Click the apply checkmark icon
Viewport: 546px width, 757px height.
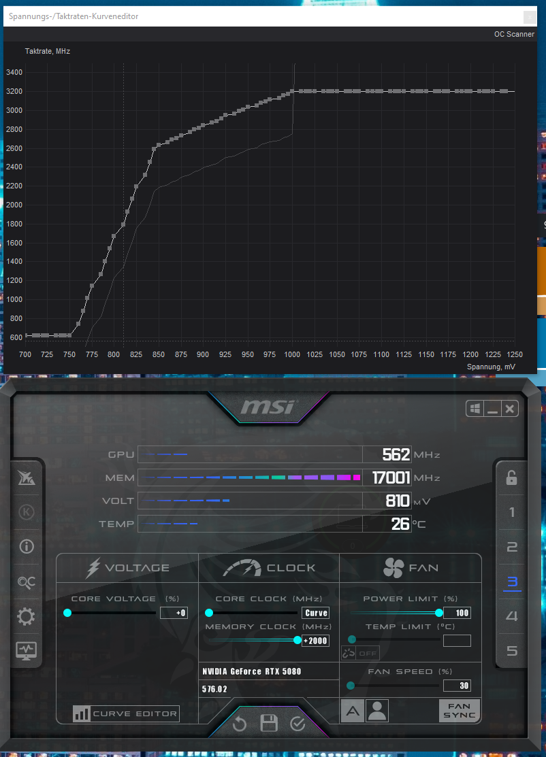(x=298, y=724)
